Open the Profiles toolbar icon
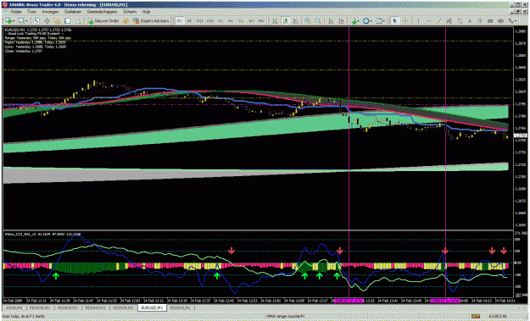The width and height of the screenshot is (530, 321). (21, 21)
